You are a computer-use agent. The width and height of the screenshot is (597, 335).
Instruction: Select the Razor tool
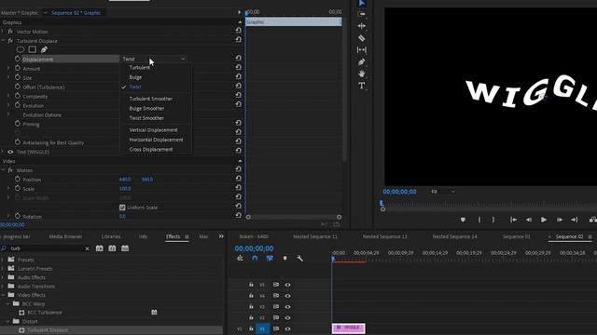tap(362, 38)
